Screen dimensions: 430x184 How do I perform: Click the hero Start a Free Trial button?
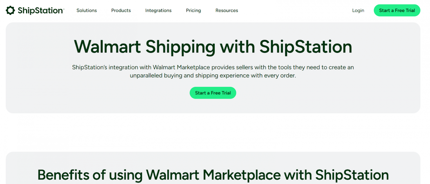[x=213, y=93]
